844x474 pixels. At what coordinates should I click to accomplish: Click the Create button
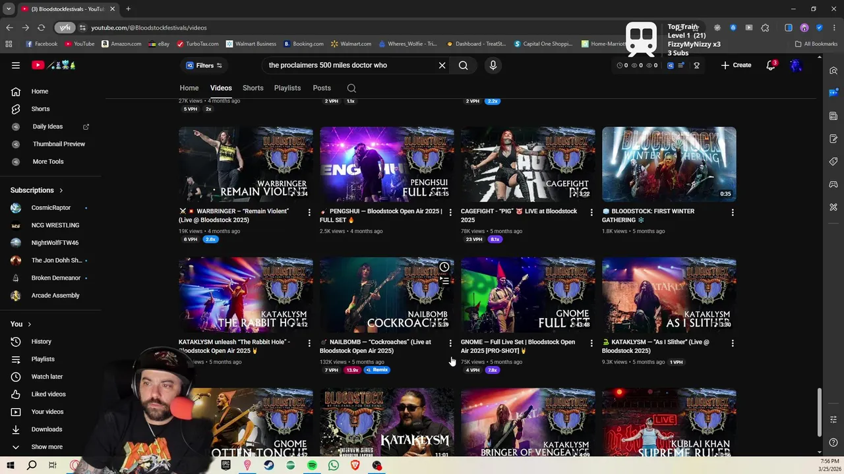pos(736,65)
